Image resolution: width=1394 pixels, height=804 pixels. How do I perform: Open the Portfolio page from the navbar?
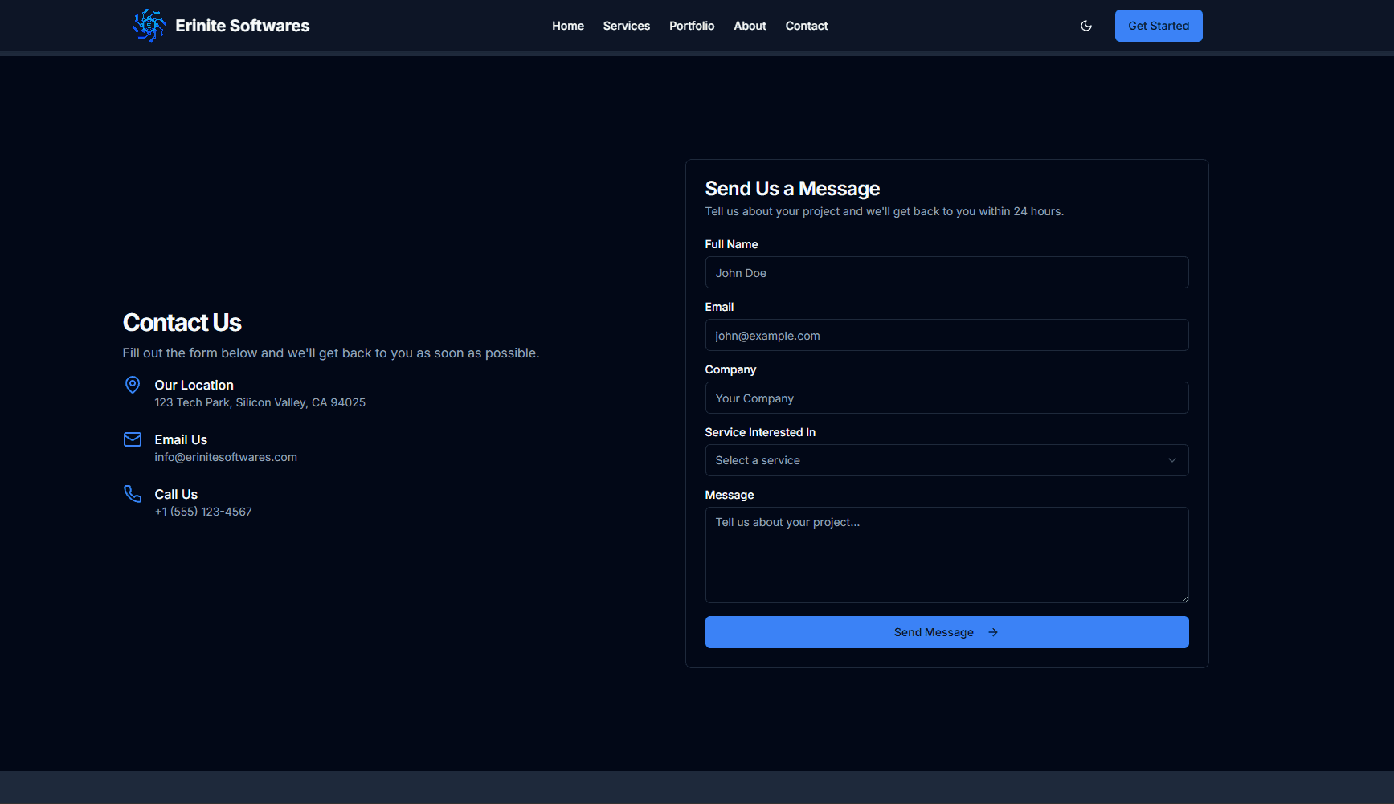[x=692, y=25]
